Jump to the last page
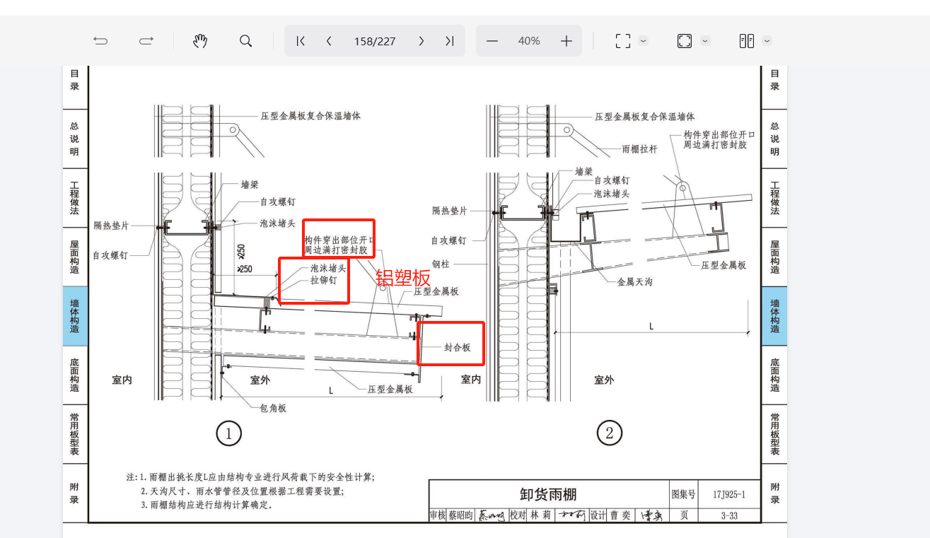 point(449,41)
